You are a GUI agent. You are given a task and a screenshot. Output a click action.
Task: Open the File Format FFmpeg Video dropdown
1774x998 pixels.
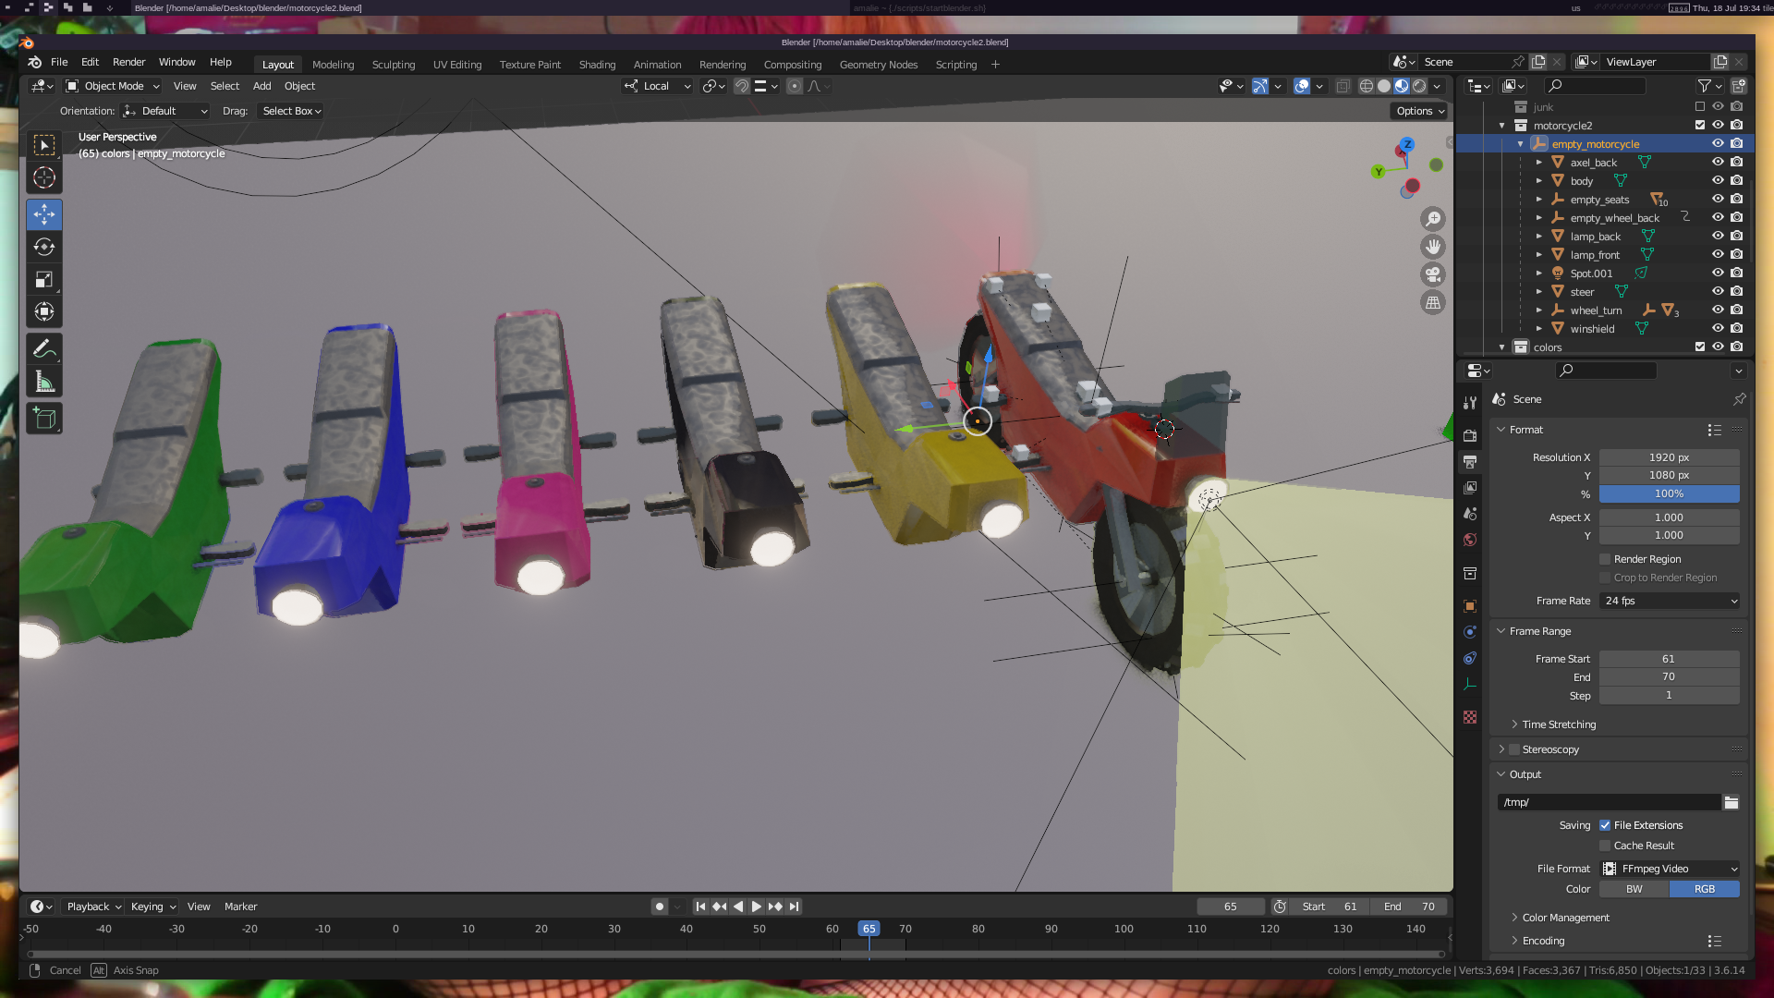pyautogui.click(x=1670, y=869)
